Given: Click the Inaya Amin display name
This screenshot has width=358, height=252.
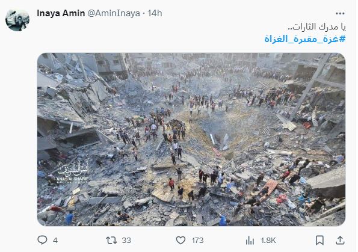Looking at the screenshot, I should click(x=61, y=13).
